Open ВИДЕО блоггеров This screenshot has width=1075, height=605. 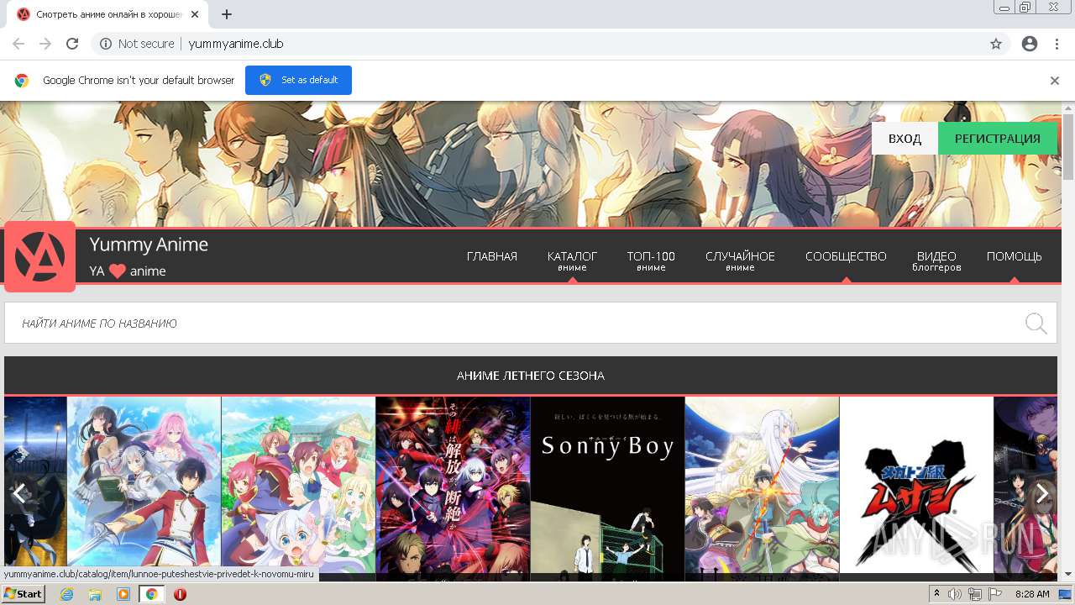936,261
